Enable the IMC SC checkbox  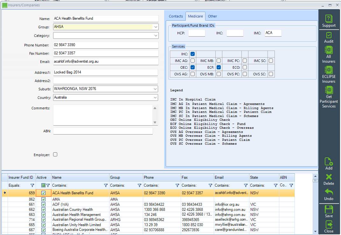[271, 61]
